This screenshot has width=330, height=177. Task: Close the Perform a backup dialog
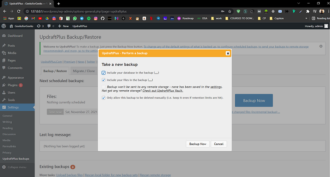pyautogui.click(x=228, y=53)
